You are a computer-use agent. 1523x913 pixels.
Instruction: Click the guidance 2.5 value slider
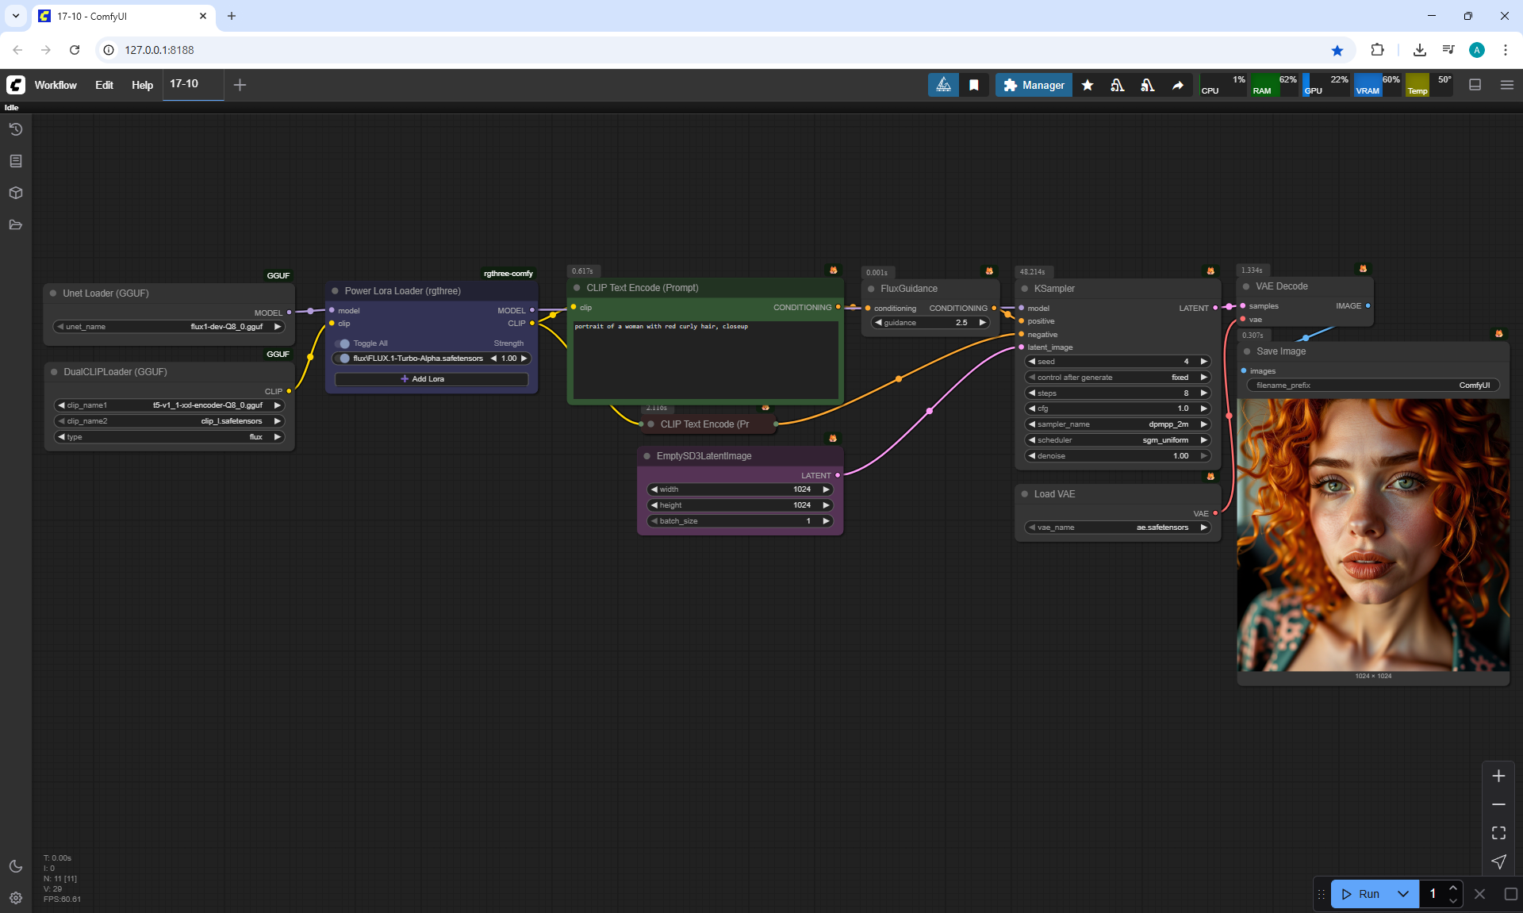pyautogui.click(x=930, y=323)
